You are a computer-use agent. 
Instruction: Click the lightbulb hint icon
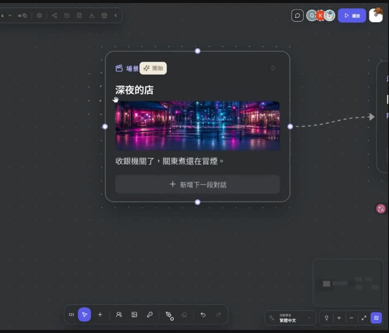point(327,318)
